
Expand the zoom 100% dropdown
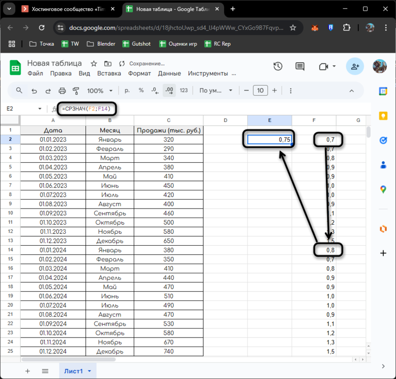tap(111, 90)
